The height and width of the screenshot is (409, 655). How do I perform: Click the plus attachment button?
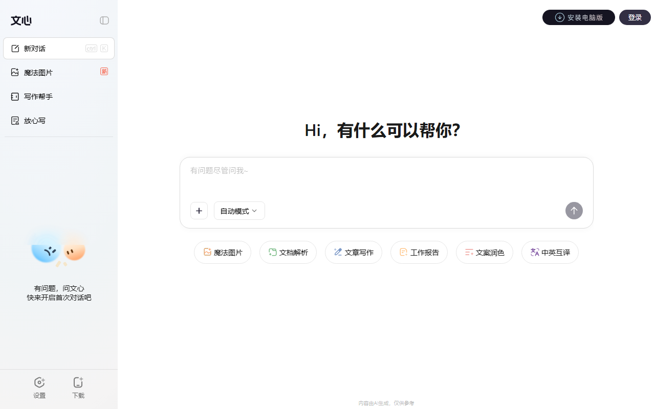[199, 211]
